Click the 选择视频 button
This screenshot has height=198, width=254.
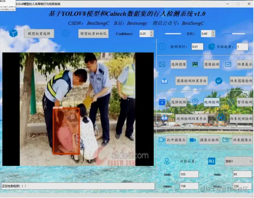(179, 102)
